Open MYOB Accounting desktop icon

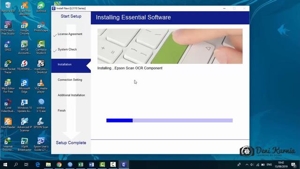coord(24,47)
